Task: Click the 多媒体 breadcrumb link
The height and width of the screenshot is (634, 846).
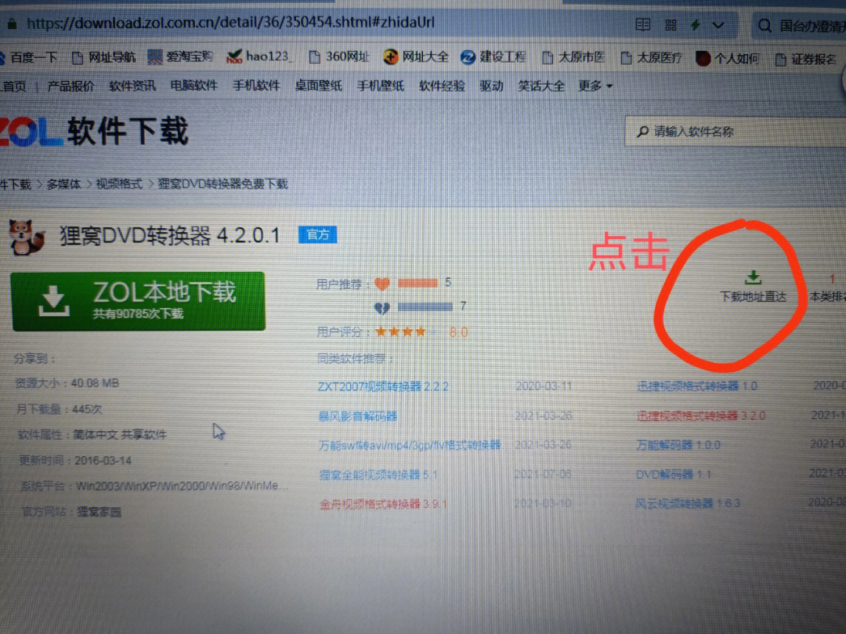Action: [x=63, y=184]
